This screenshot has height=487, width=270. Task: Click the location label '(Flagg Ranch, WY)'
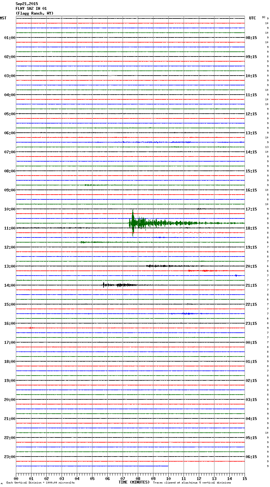(35, 13)
